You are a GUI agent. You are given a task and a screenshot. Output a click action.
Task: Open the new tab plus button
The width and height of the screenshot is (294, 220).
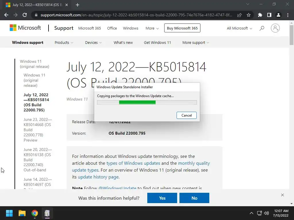78,5
